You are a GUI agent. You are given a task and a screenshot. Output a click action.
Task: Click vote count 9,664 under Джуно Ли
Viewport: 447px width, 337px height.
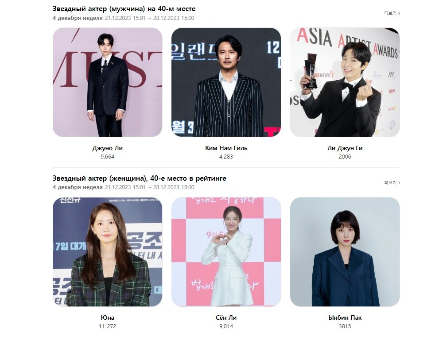pos(108,157)
